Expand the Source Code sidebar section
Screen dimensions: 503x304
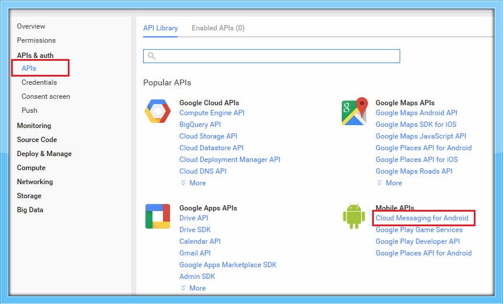click(x=37, y=140)
